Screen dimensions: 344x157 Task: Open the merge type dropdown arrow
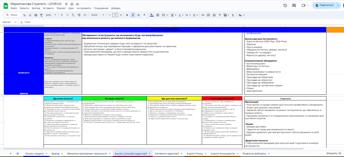click(167, 15)
